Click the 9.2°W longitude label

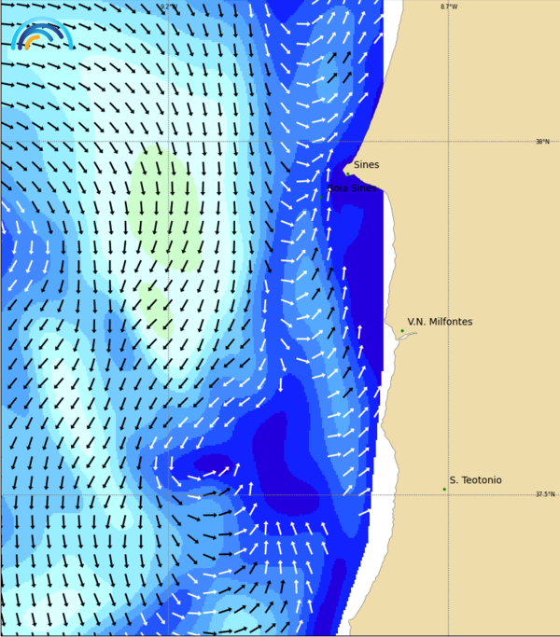168,7
